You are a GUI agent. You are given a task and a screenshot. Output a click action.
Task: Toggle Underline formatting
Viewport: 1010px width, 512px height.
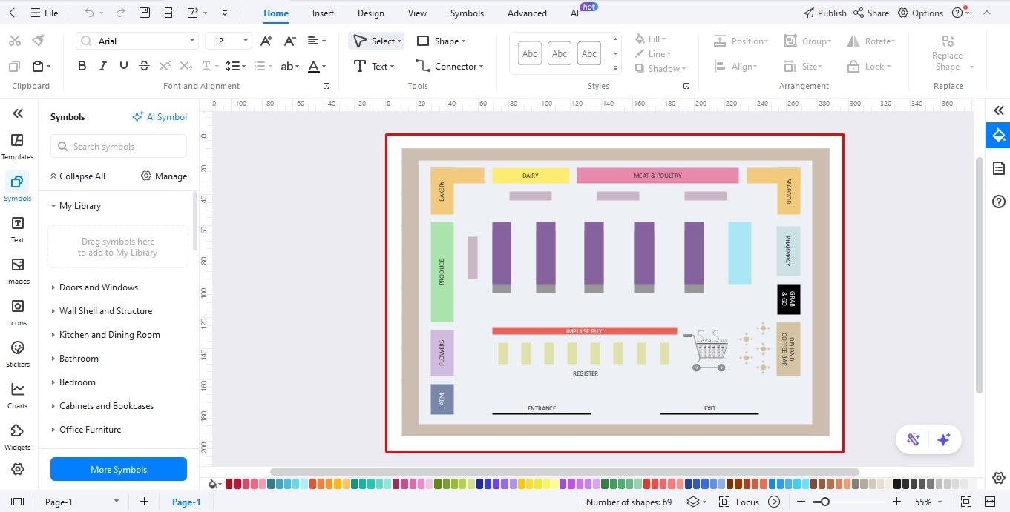coord(123,66)
